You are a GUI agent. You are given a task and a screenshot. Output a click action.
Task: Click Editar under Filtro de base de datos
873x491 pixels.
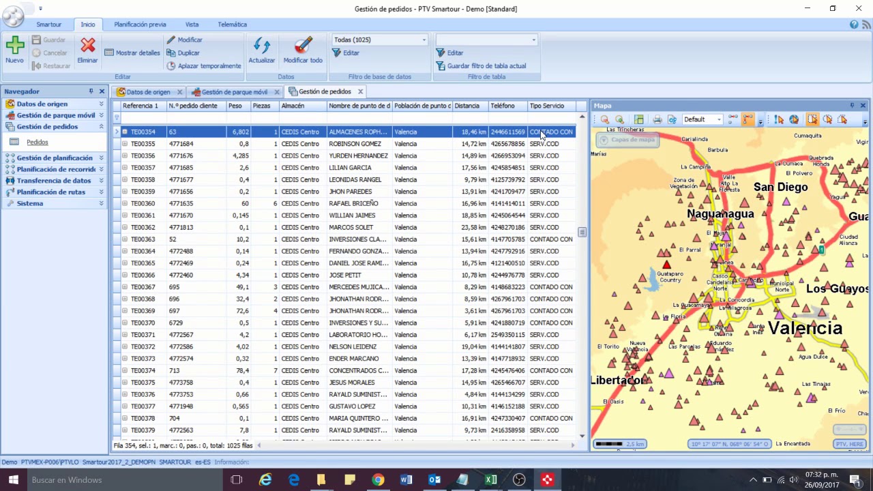[x=346, y=53]
